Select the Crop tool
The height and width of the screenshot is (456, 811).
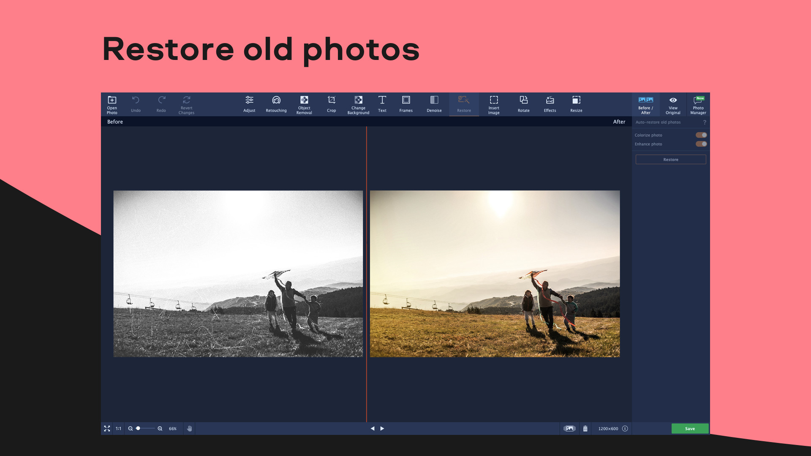[331, 104]
